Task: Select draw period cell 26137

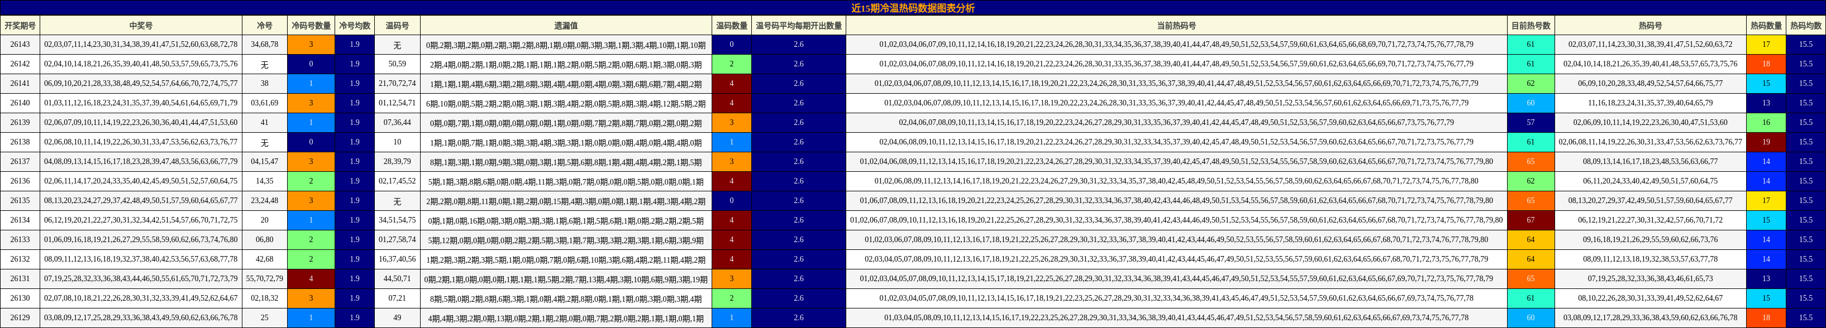Action: [x=20, y=162]
